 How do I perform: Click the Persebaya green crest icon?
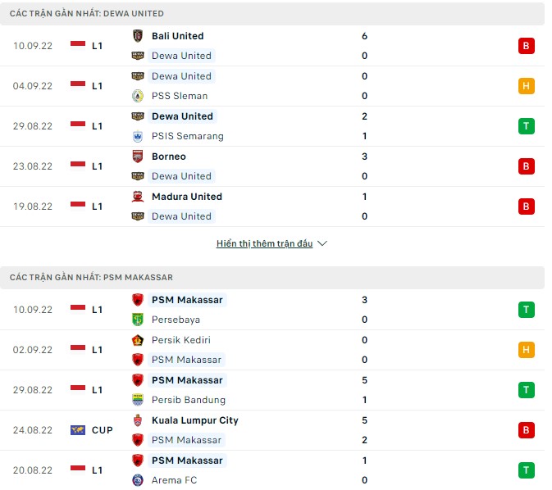tap(138, 320)
